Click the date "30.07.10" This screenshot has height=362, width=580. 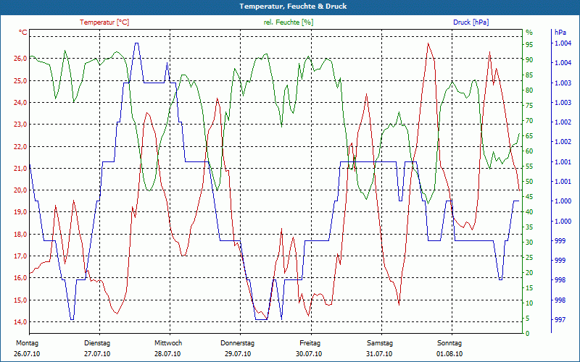[x=309, y=354]
